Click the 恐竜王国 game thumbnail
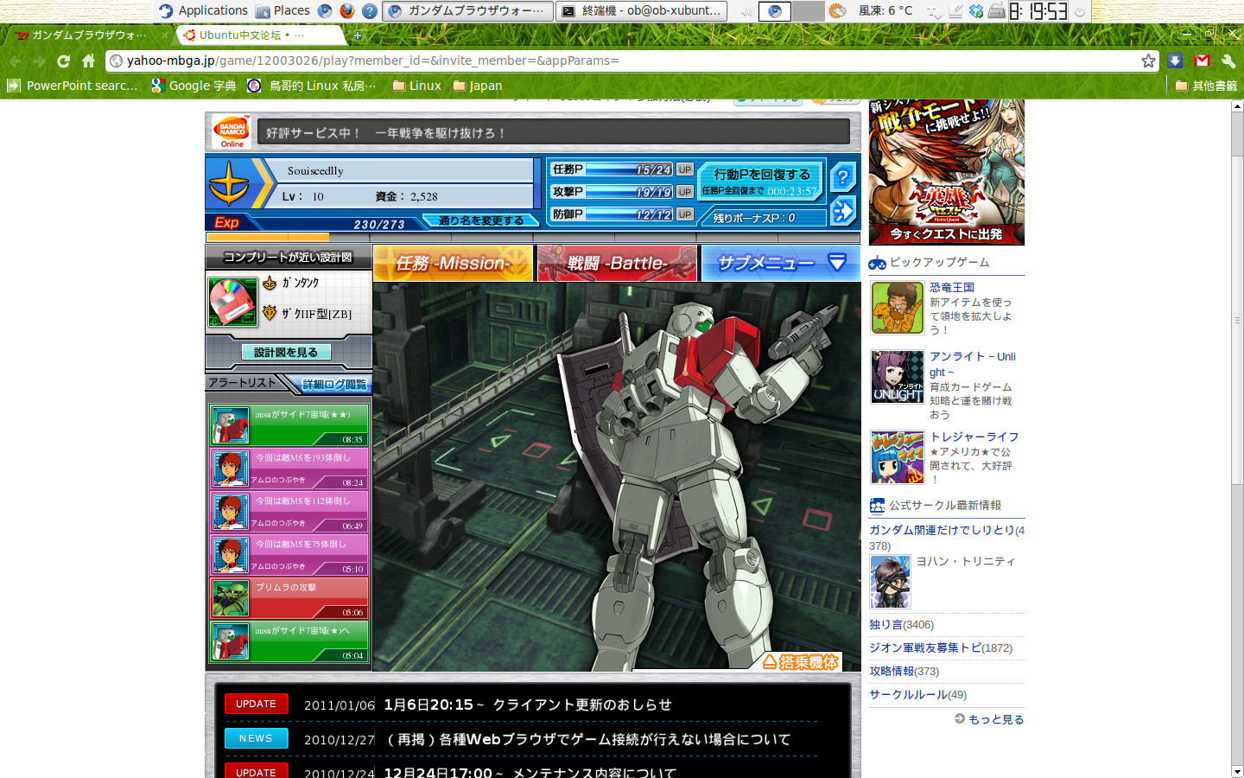This screenshot has height=778, width=1244. click(898, 308)
